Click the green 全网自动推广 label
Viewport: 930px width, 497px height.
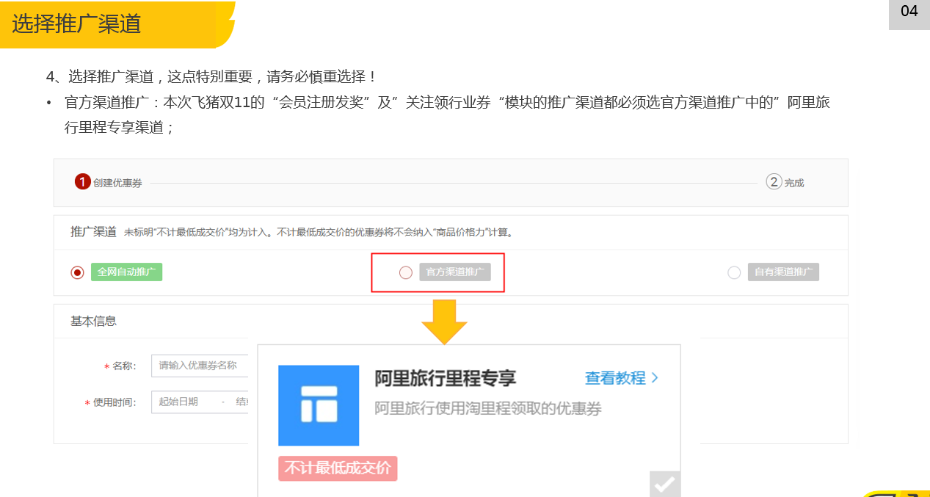click(126, 272)
